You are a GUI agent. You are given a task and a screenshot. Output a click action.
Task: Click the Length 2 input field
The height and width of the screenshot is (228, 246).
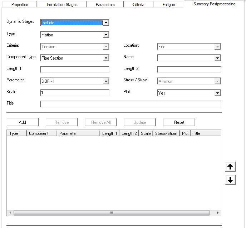[x=189, y=70]
